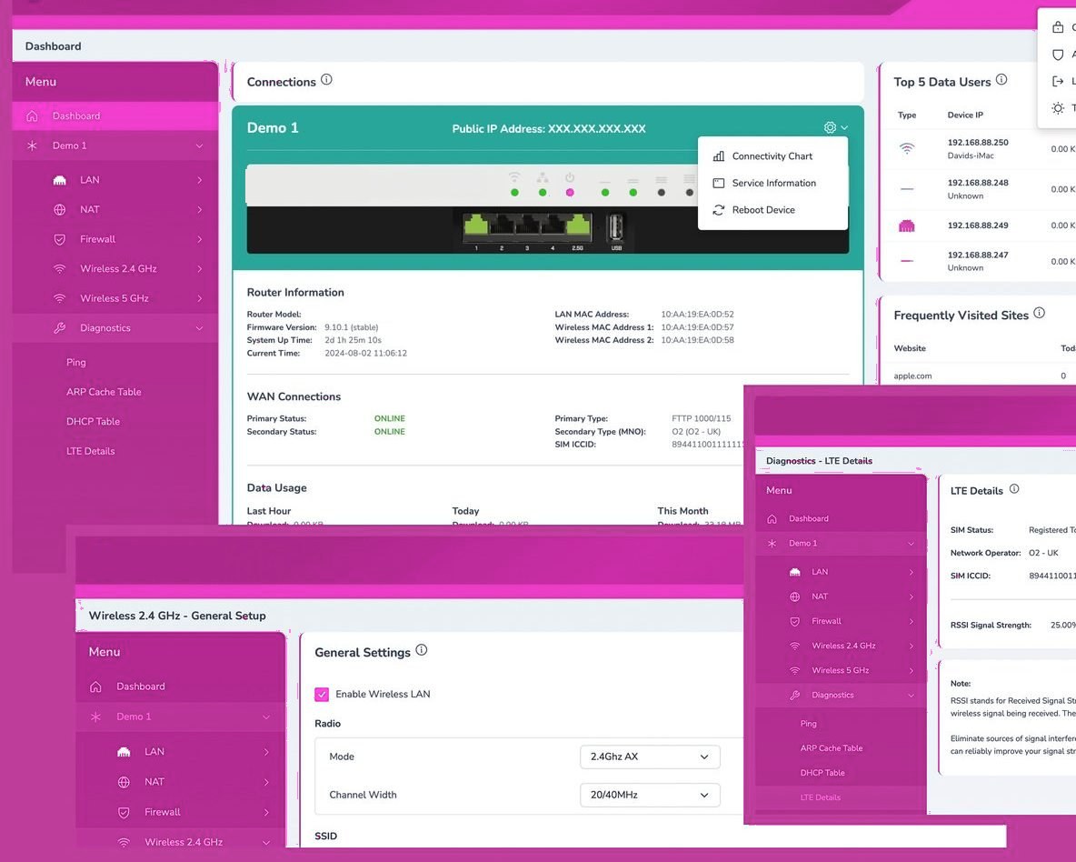The width and height of the screenshot is (1076, 862).
Task: Click the router's USB port image
Action: pos(615,227)
